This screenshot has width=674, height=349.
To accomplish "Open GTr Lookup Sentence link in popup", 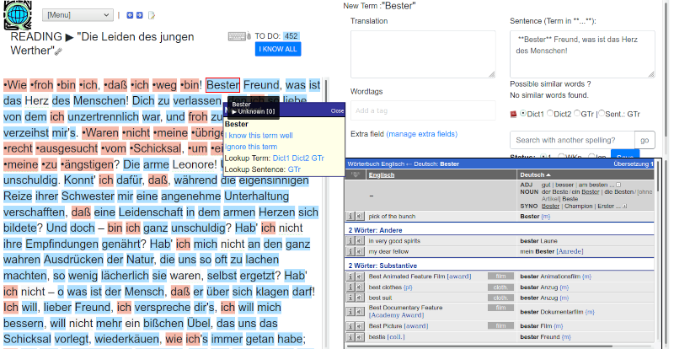I will [x=294, y=169].
